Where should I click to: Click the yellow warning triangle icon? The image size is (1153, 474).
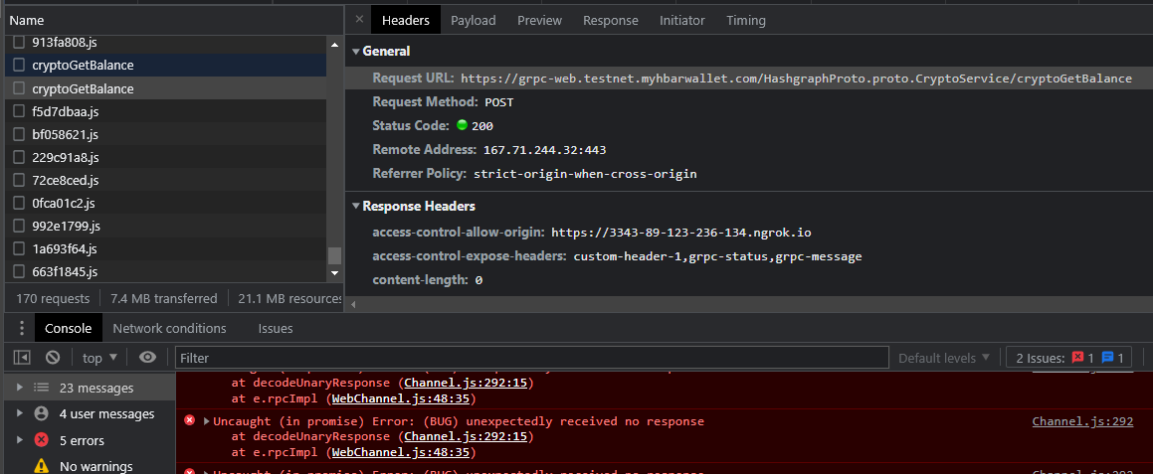(42, 466)
